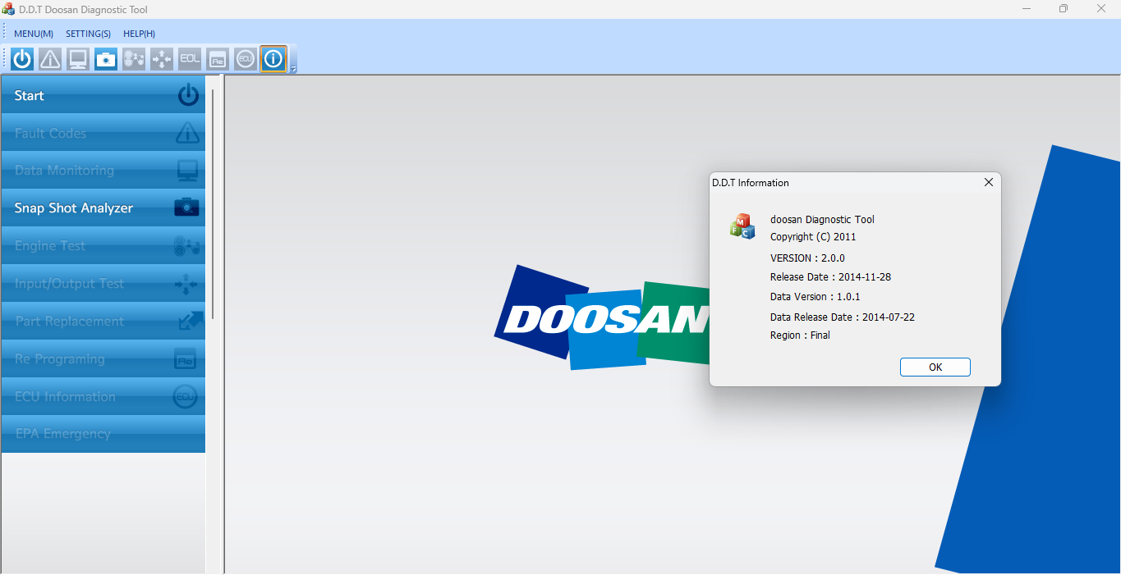The width and height of the screenshot is (1121, 575).
Task: Minimize the D.D.T Doosan Diagnostic Tool window
Action: [1027, 9]
